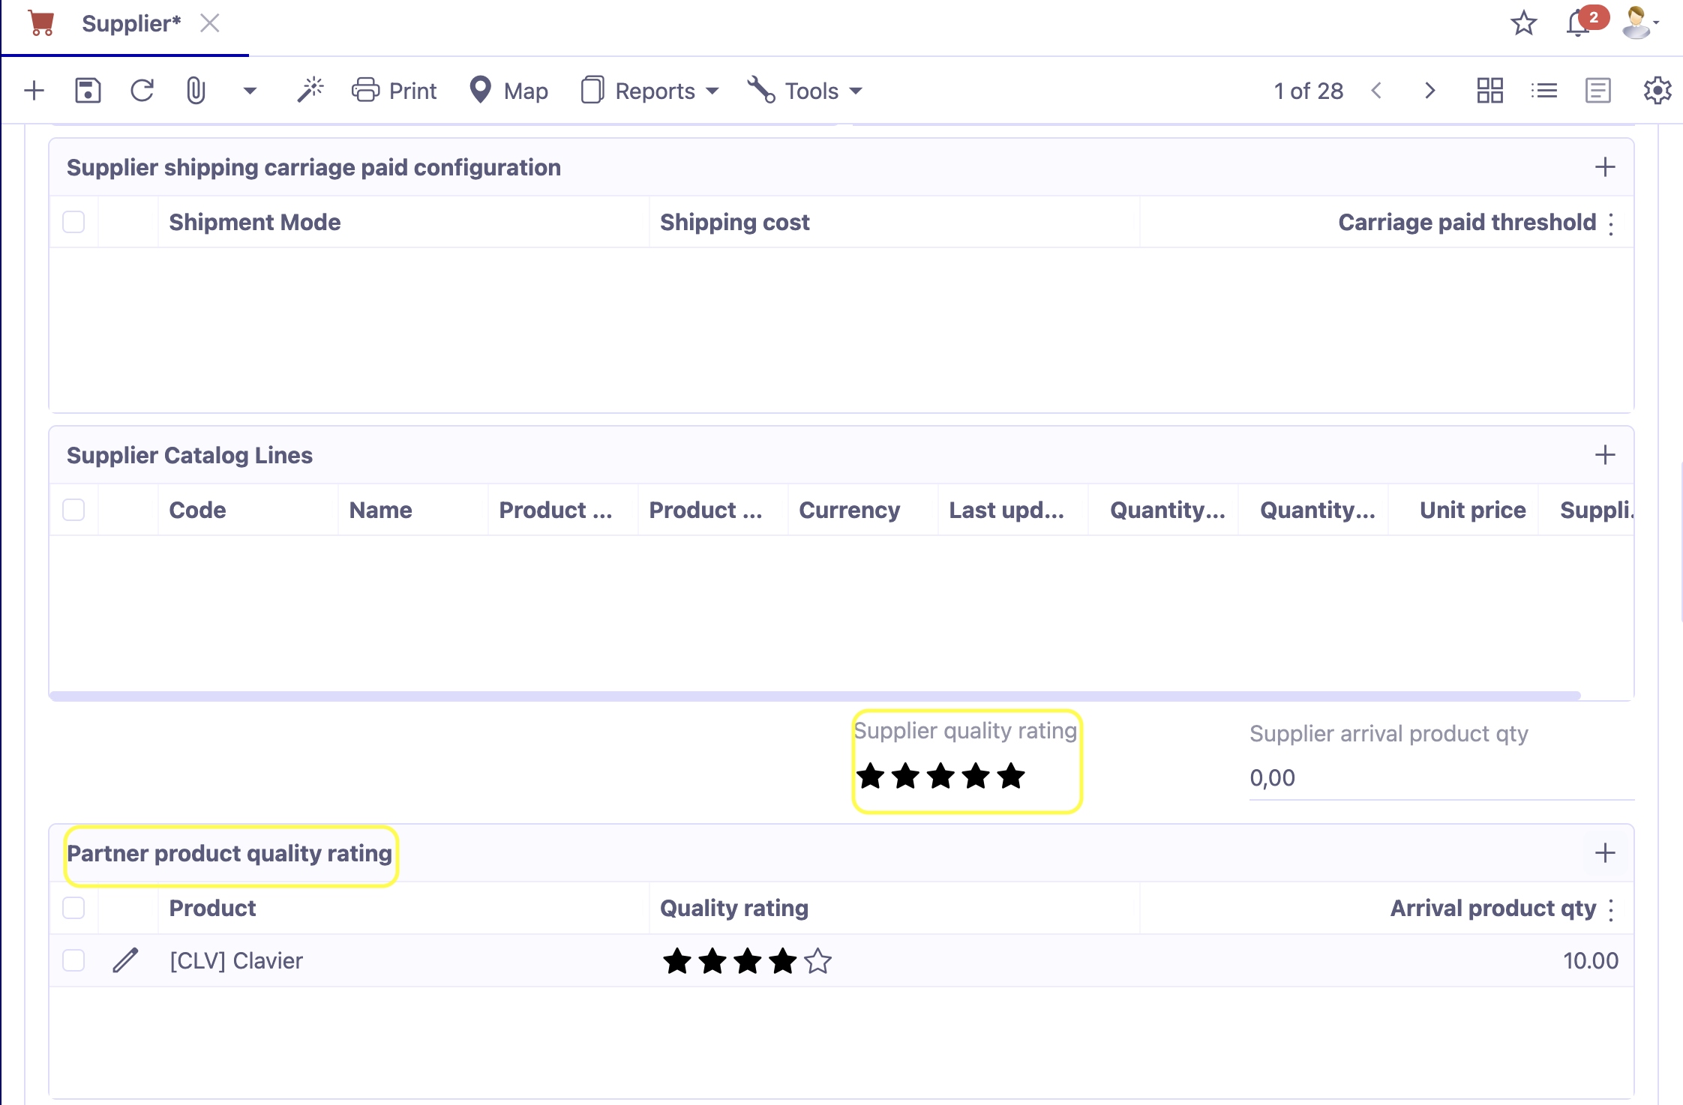Viewport: 1683px width, 1105px height.
Task: Refresh the current supplier form
Action: (142, 90)
